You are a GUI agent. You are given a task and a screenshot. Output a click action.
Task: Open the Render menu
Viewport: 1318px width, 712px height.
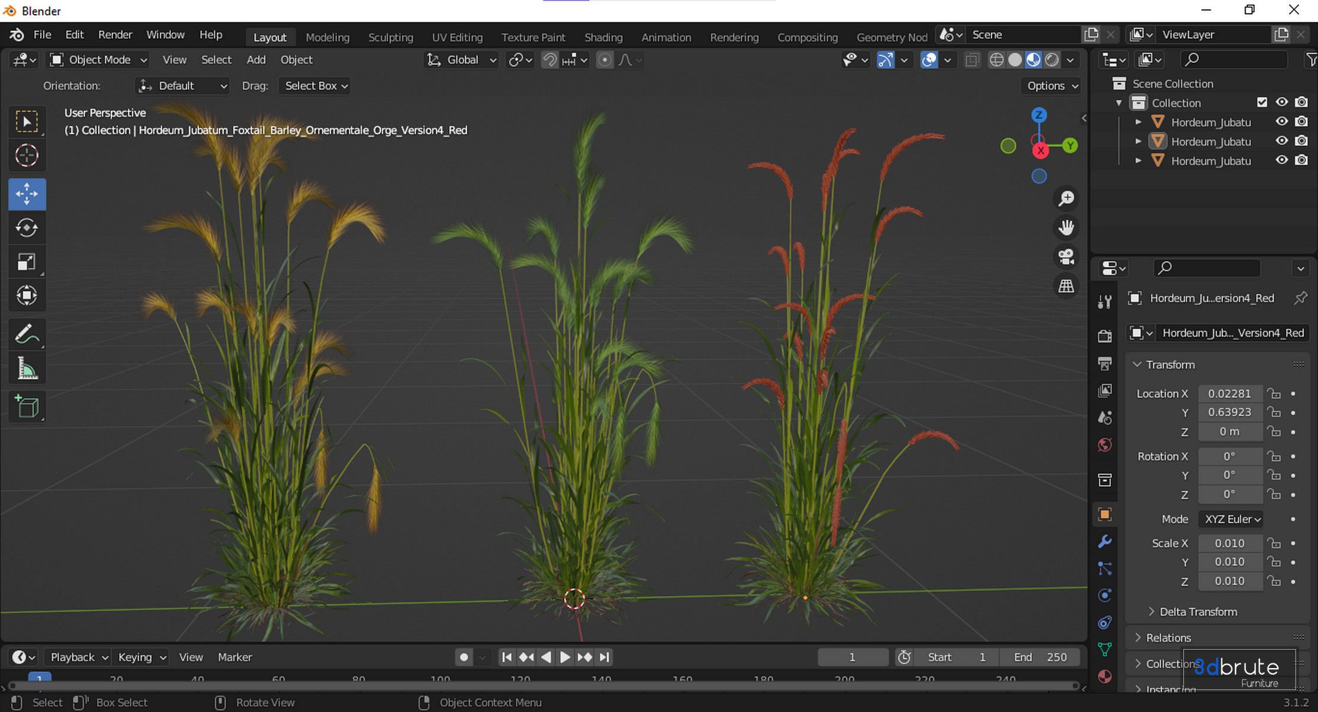coord(115,34)
